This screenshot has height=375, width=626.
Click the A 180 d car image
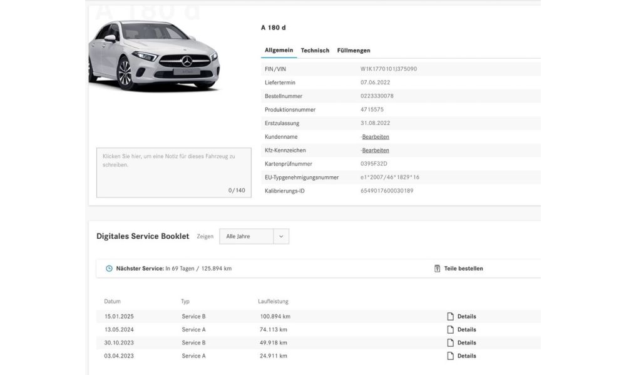(x=154, y=56)
